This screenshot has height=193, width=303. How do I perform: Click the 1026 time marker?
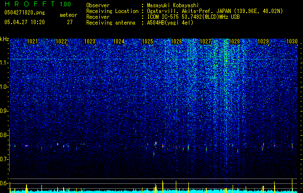[x=177, y=41]
